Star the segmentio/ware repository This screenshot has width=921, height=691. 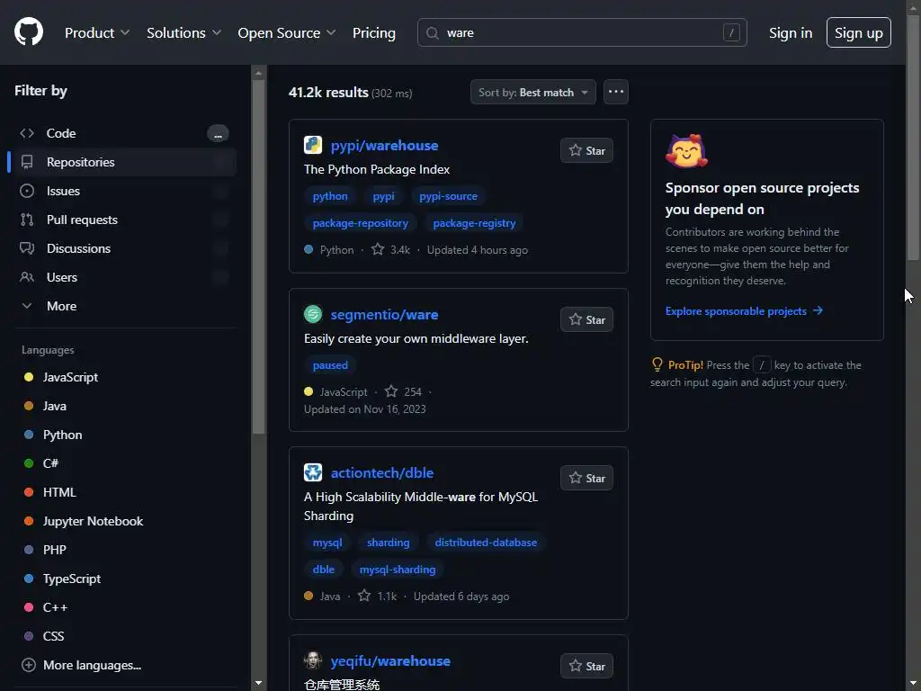pyautogui.click(x=586, y=319)
